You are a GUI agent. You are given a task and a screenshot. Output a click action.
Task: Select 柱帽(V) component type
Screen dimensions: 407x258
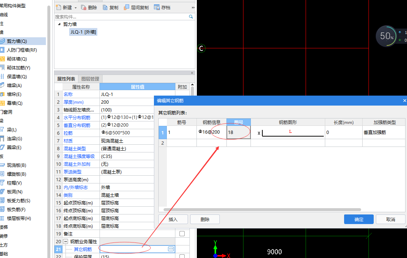(x=14, y=183)
